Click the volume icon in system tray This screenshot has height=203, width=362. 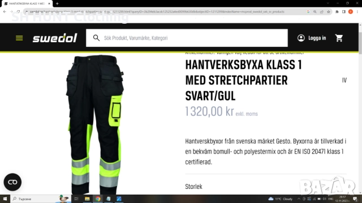[324, 199]
